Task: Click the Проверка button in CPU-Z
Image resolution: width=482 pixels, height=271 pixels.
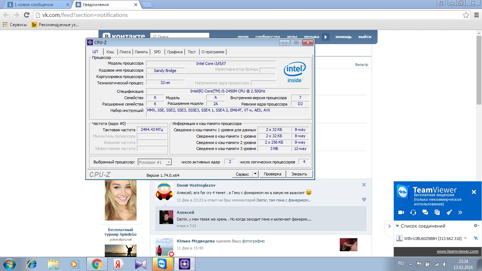Action: pyautogui.click(x=272, y=174)
